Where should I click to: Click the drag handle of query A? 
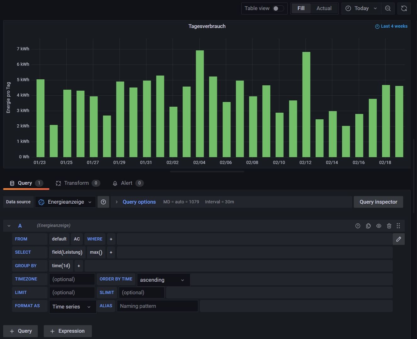[398, 226]
